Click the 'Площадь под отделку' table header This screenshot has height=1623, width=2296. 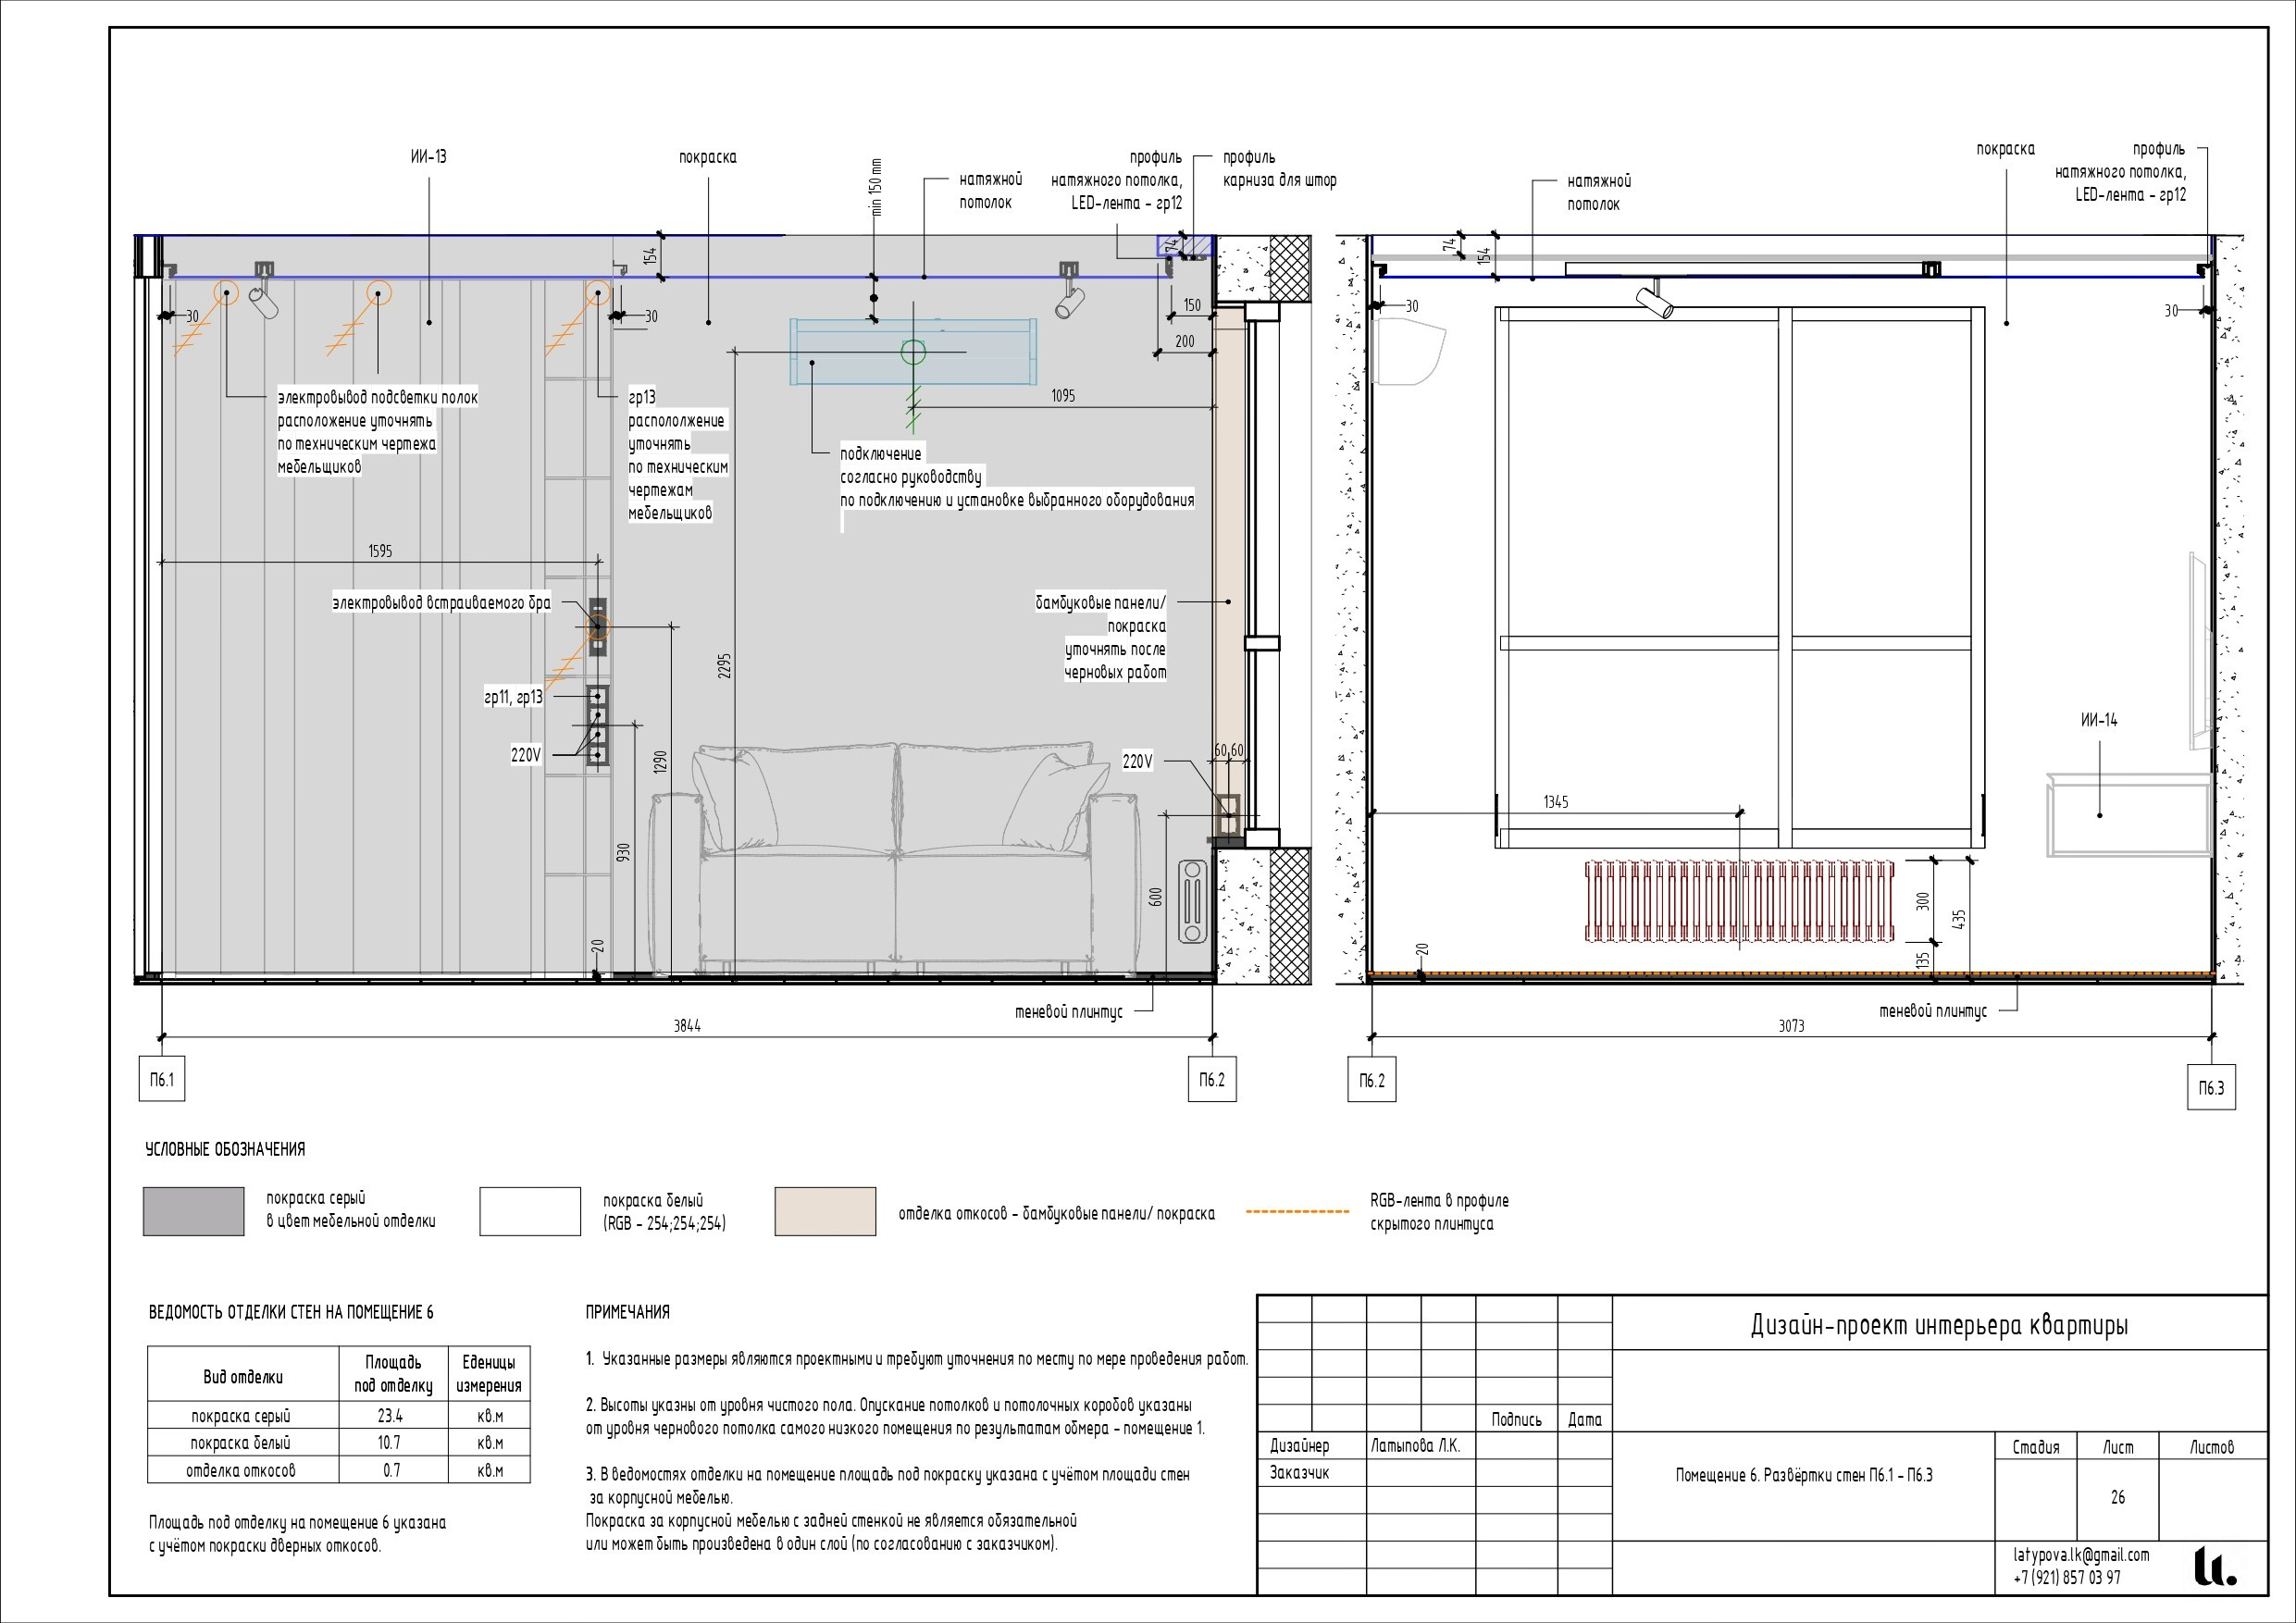[393, 1374]
